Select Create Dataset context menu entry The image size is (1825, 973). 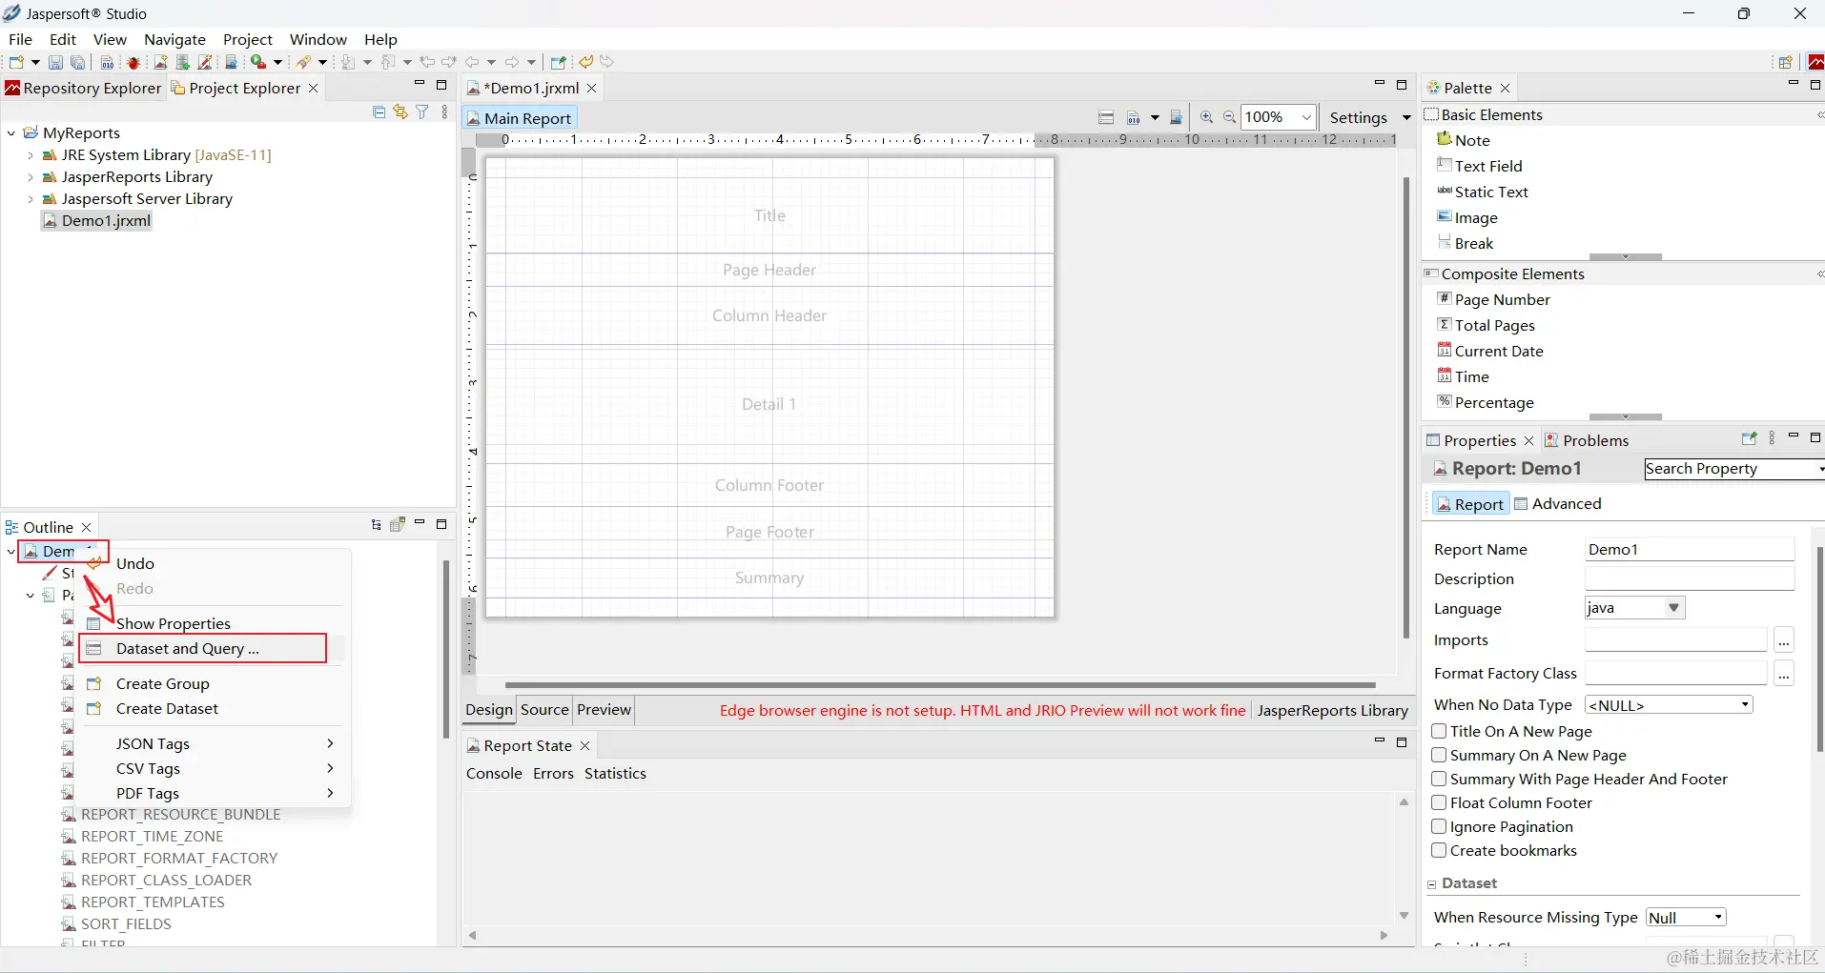(x=167, y=708)
